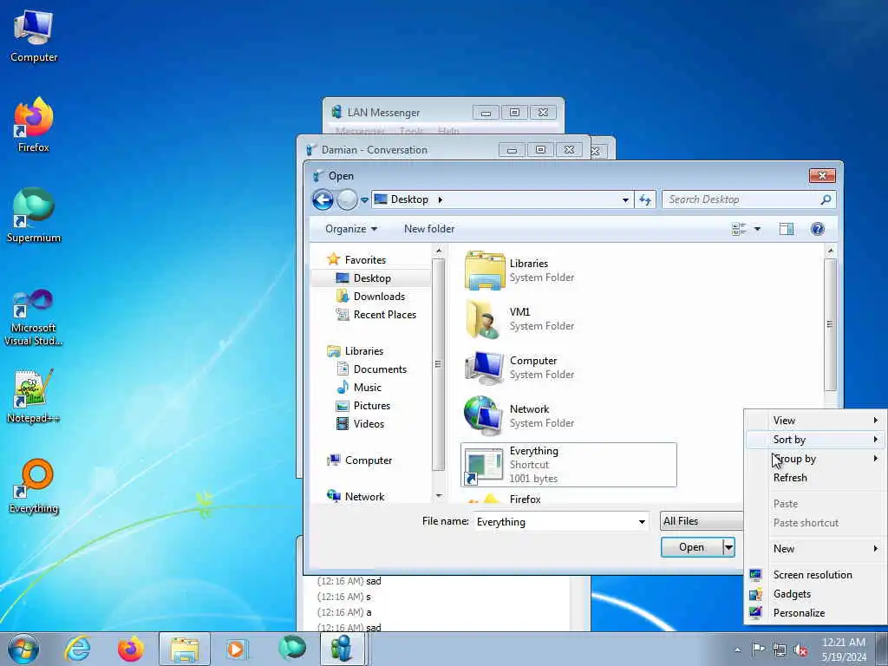
Task: Expand the recent locations dropdown arrow
Action: coord(364,200)
